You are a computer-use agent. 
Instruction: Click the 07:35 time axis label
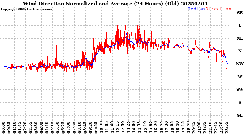(74, 128)
